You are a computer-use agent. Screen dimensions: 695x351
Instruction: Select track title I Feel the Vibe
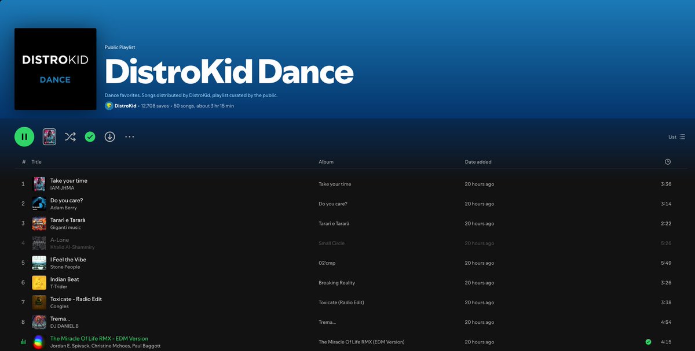[x=68, y=260]
